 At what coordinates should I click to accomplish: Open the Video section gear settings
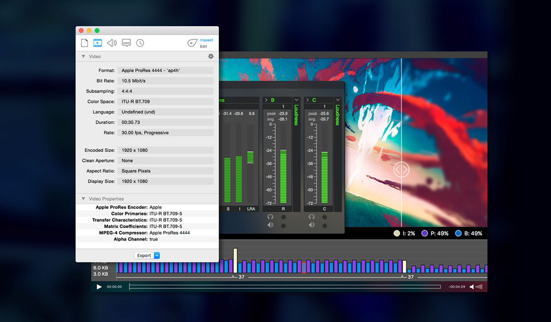pyautogui.click(x=211, y=56)
